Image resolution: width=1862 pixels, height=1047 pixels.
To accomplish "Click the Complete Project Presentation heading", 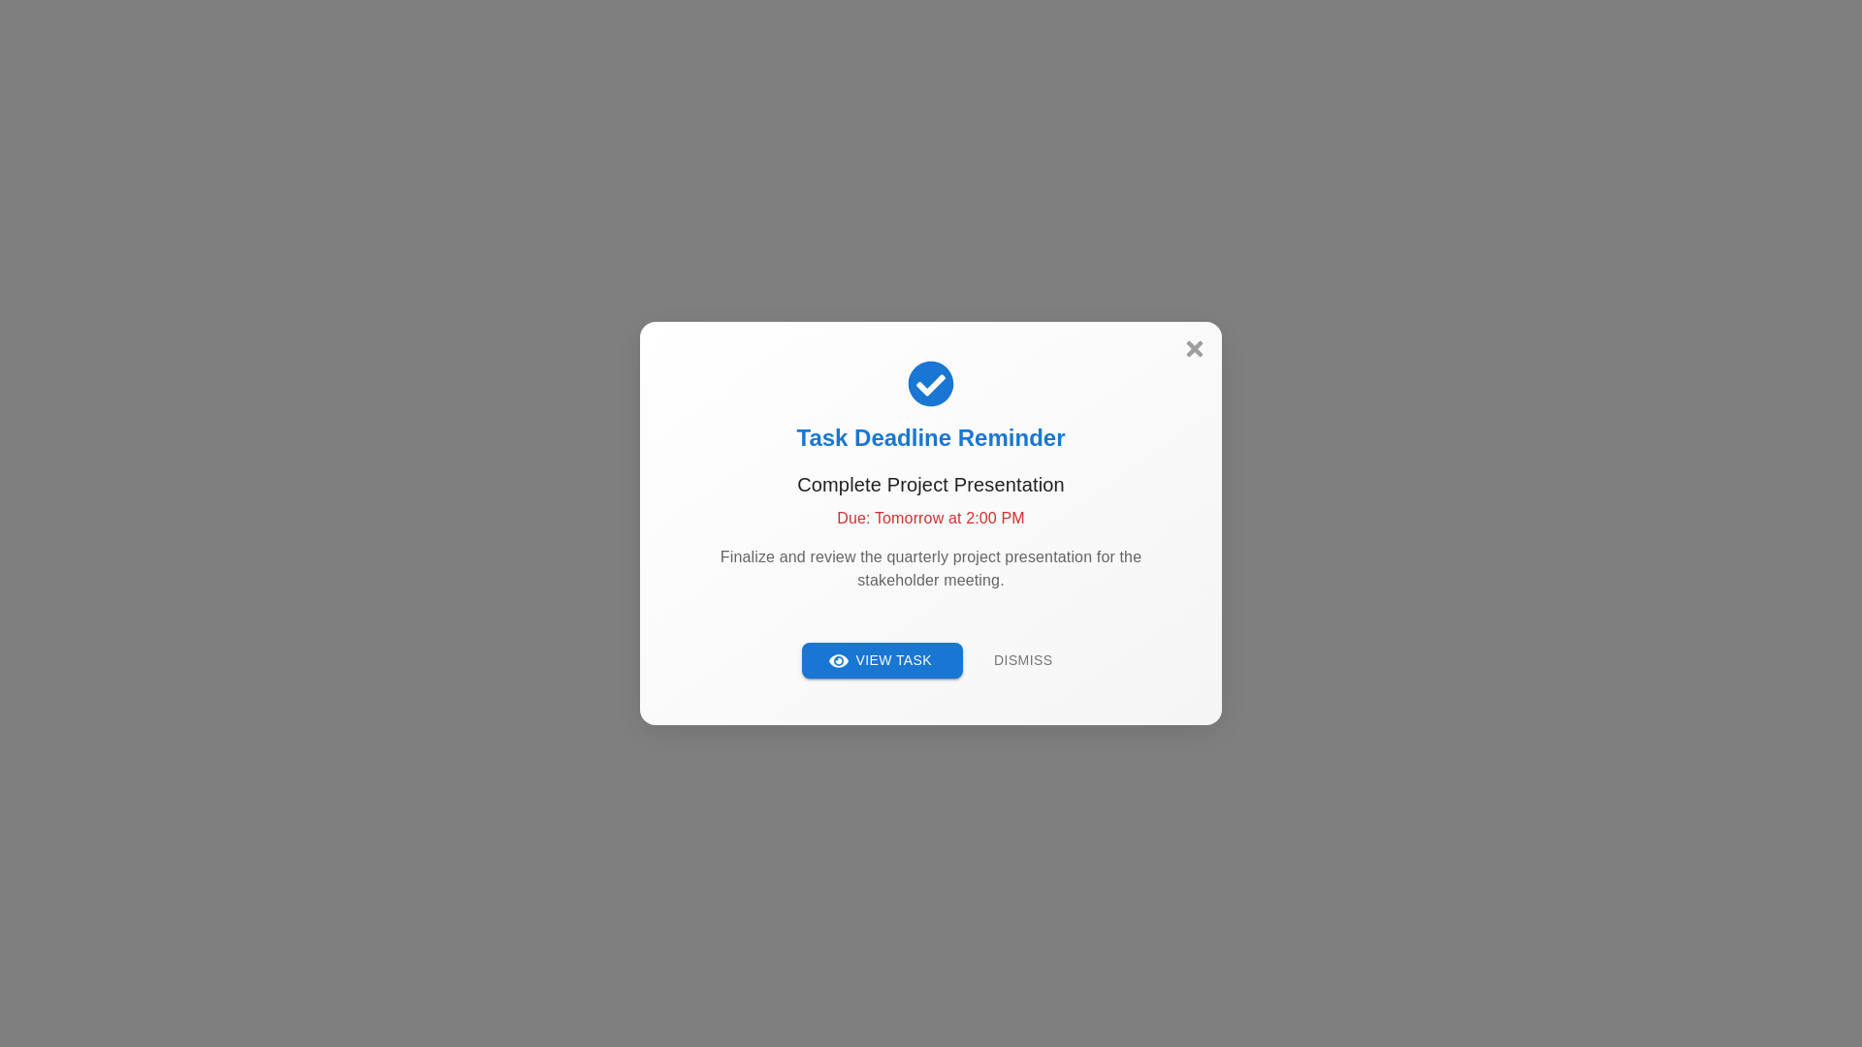I will (931, 485).
